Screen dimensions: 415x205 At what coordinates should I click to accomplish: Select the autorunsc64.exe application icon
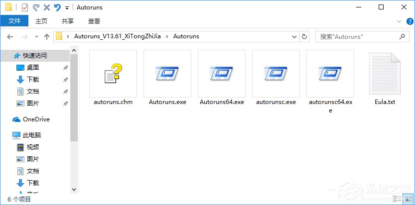click(x=330, y=74)
